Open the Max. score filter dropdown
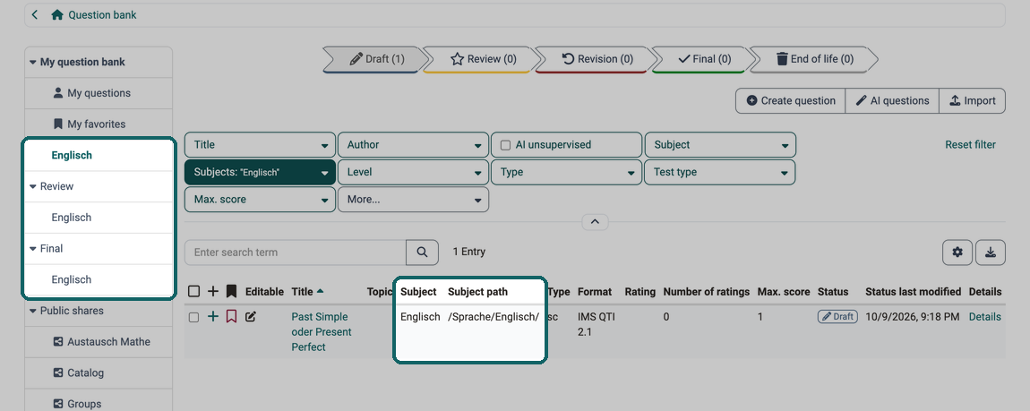Viewport: 1030px width, 411px height. click(260, 200)
